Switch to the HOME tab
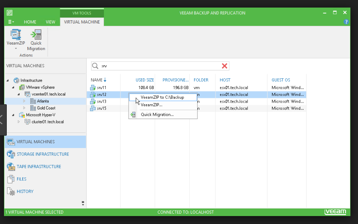Image resolution: width=358 pixels, height=224 pixels. coord(30,22)
